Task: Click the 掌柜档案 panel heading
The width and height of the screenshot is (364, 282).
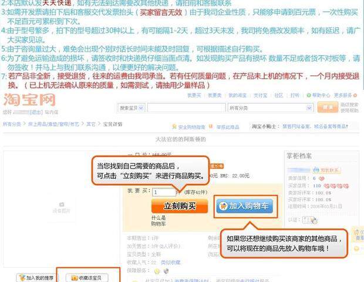Action: click(x=299, y=156)
